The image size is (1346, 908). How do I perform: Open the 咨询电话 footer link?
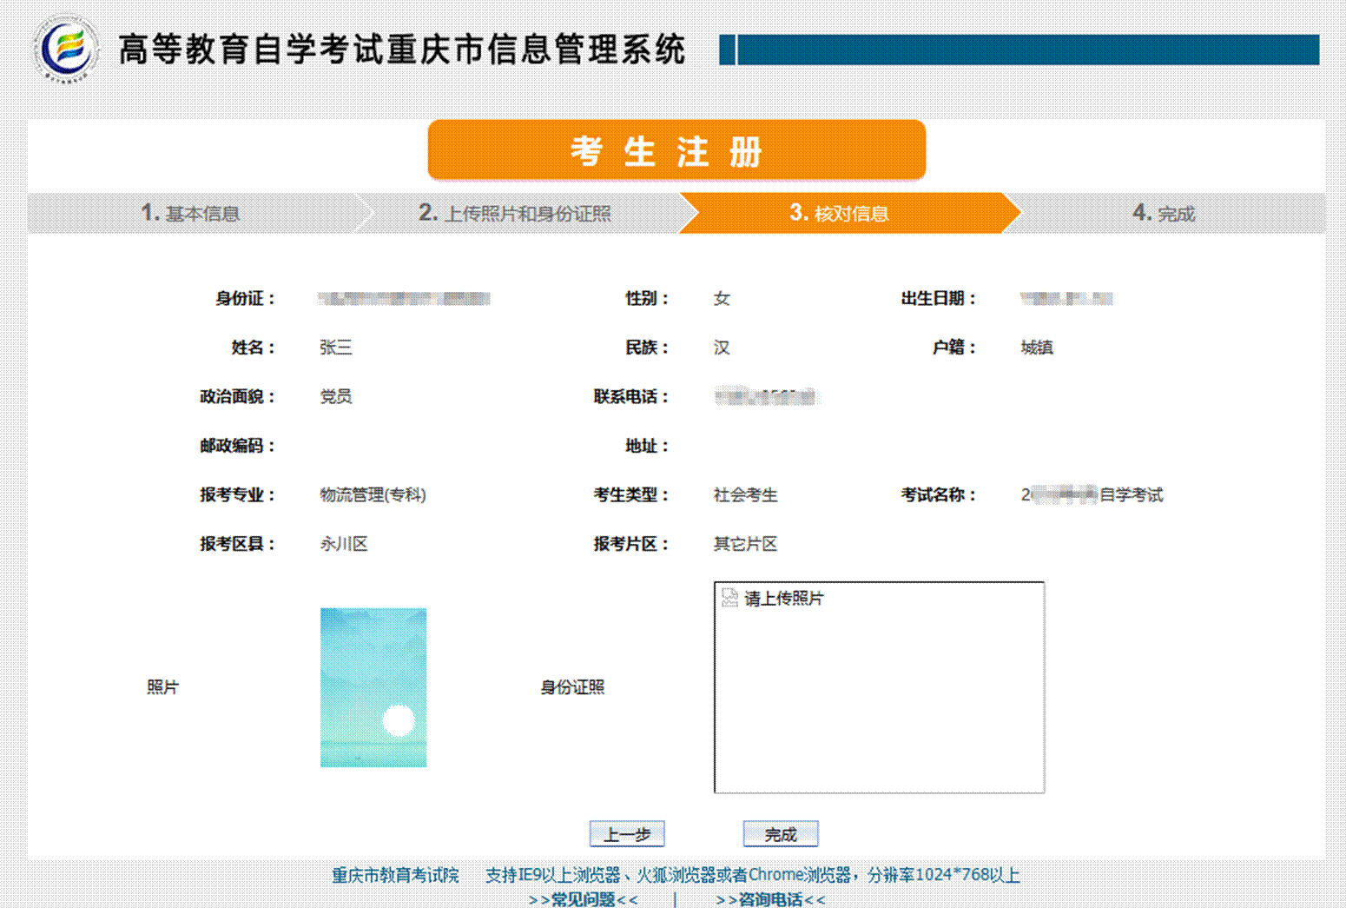coord(770,899)
